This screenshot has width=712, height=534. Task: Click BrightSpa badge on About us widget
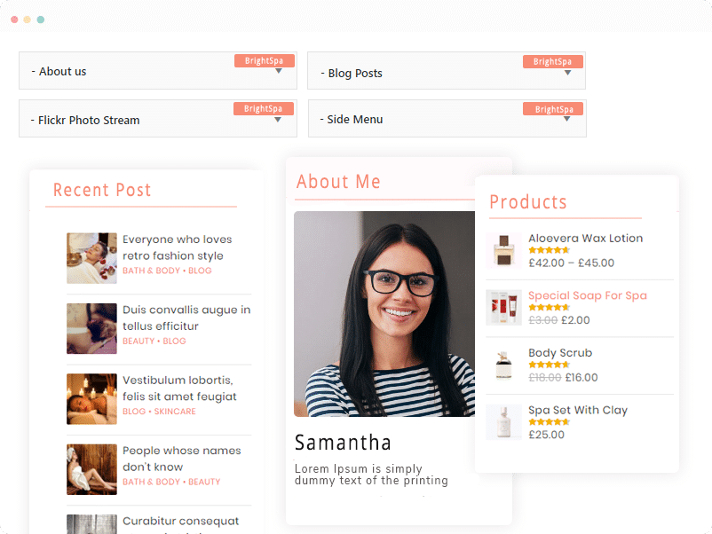pos(265,61)
